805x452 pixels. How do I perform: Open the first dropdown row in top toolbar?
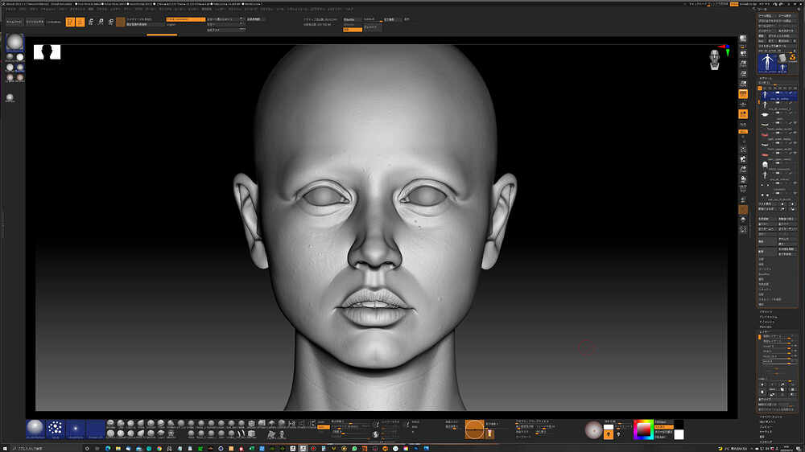click(x=226, y=19)
